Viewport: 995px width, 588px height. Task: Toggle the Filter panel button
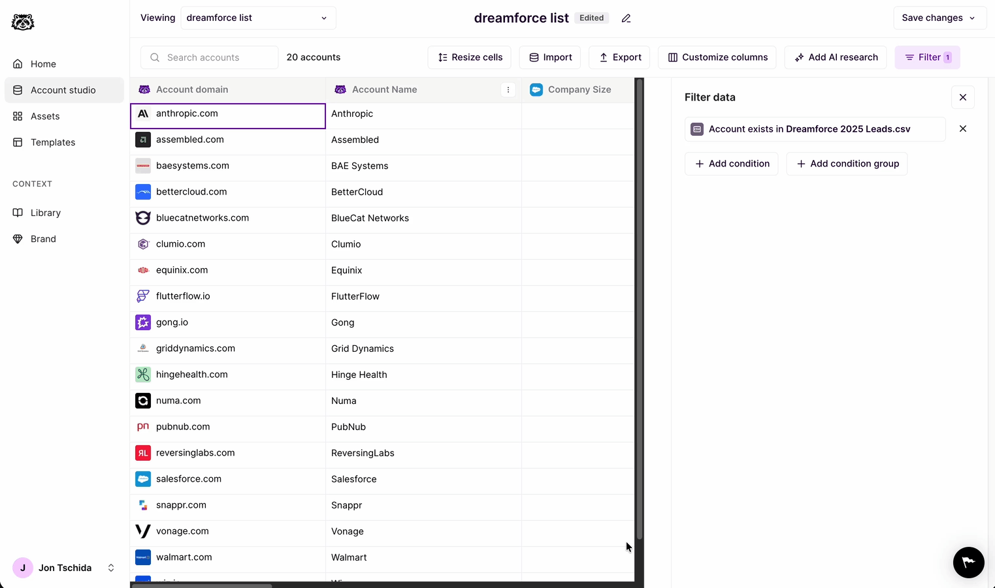point(928,57)
